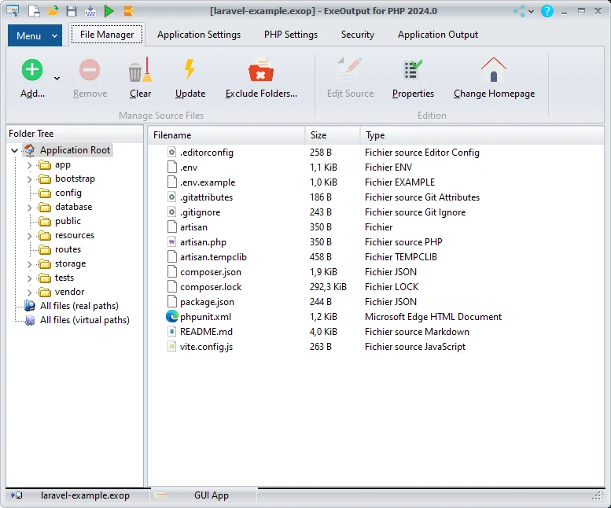Click the Change Homepage house icon
The image size is (611, 508).
pos(494,71)
